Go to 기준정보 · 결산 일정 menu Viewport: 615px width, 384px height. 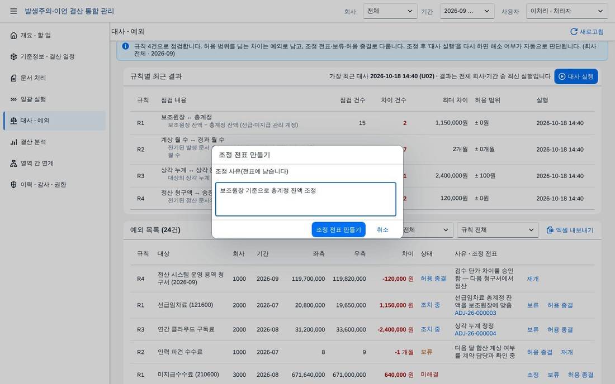(55, 57)
